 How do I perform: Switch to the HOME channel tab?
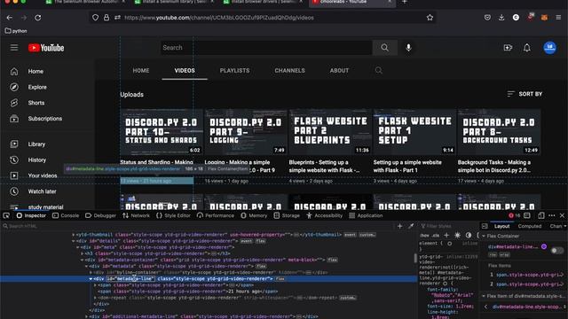point(141,71)
